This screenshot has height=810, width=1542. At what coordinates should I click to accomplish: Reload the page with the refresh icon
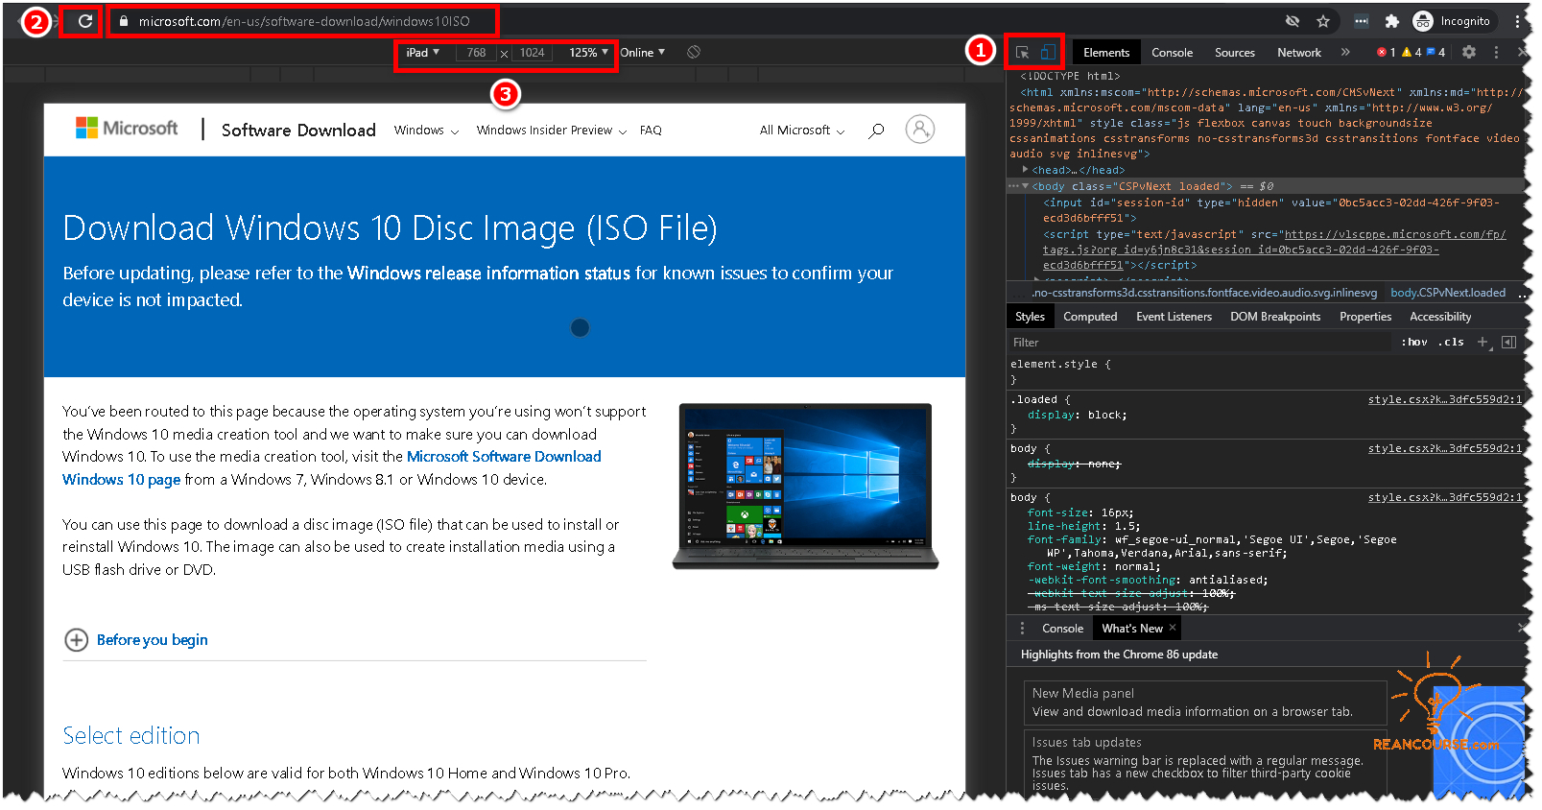(85, 21)
